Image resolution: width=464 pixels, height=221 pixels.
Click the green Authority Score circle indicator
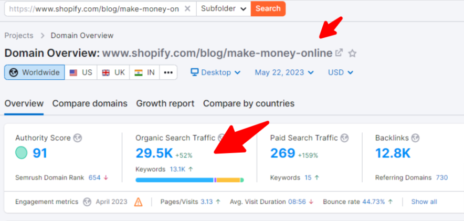click(22, 153)
